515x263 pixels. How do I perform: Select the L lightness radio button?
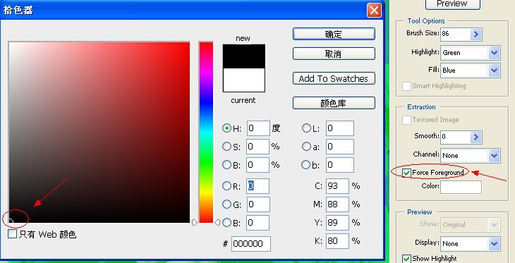306,128
